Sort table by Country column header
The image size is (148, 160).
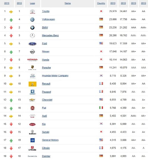click(x=101, y=3)
